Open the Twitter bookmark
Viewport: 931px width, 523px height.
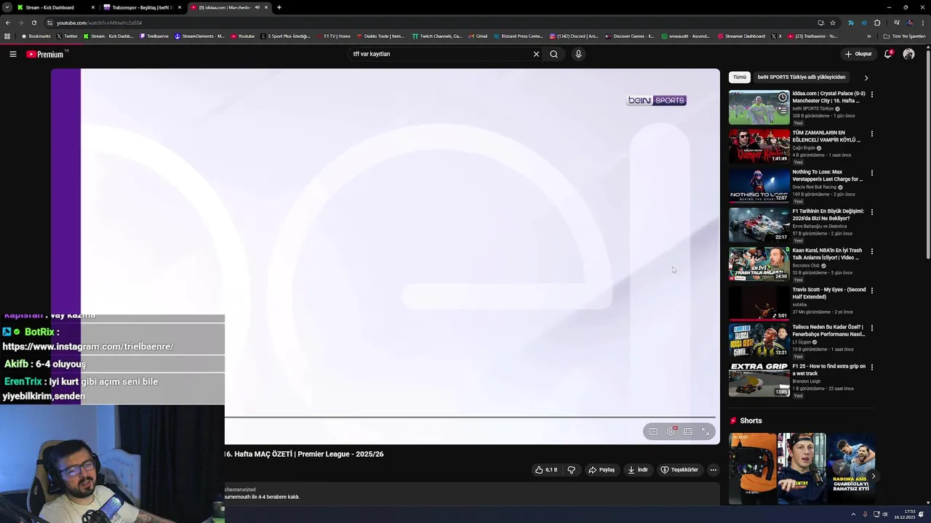tap(67, 36)
